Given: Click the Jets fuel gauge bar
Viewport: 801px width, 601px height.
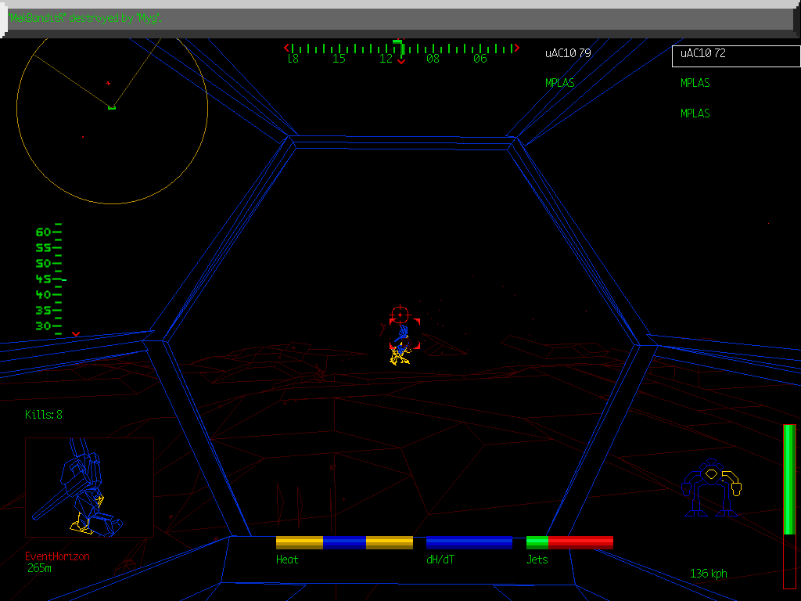Looking at the screenshot, I should pyautogui.click(x=569, y=542).
